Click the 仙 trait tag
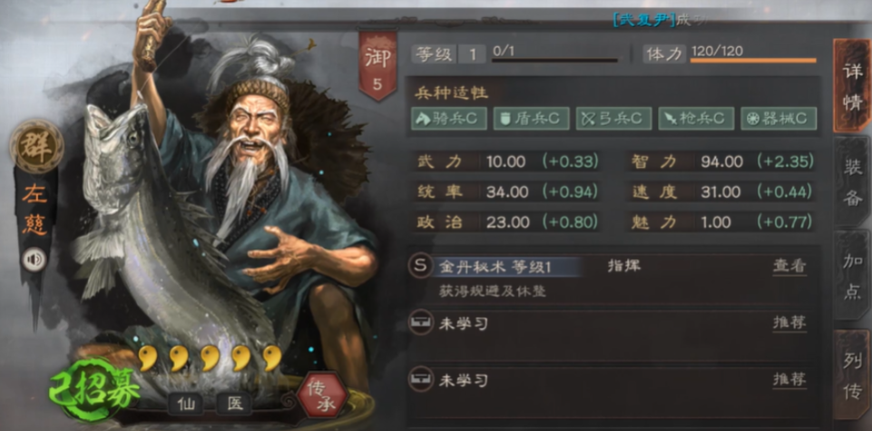The image size is (872, 431). pyautogui.click(x=186, y=404)
